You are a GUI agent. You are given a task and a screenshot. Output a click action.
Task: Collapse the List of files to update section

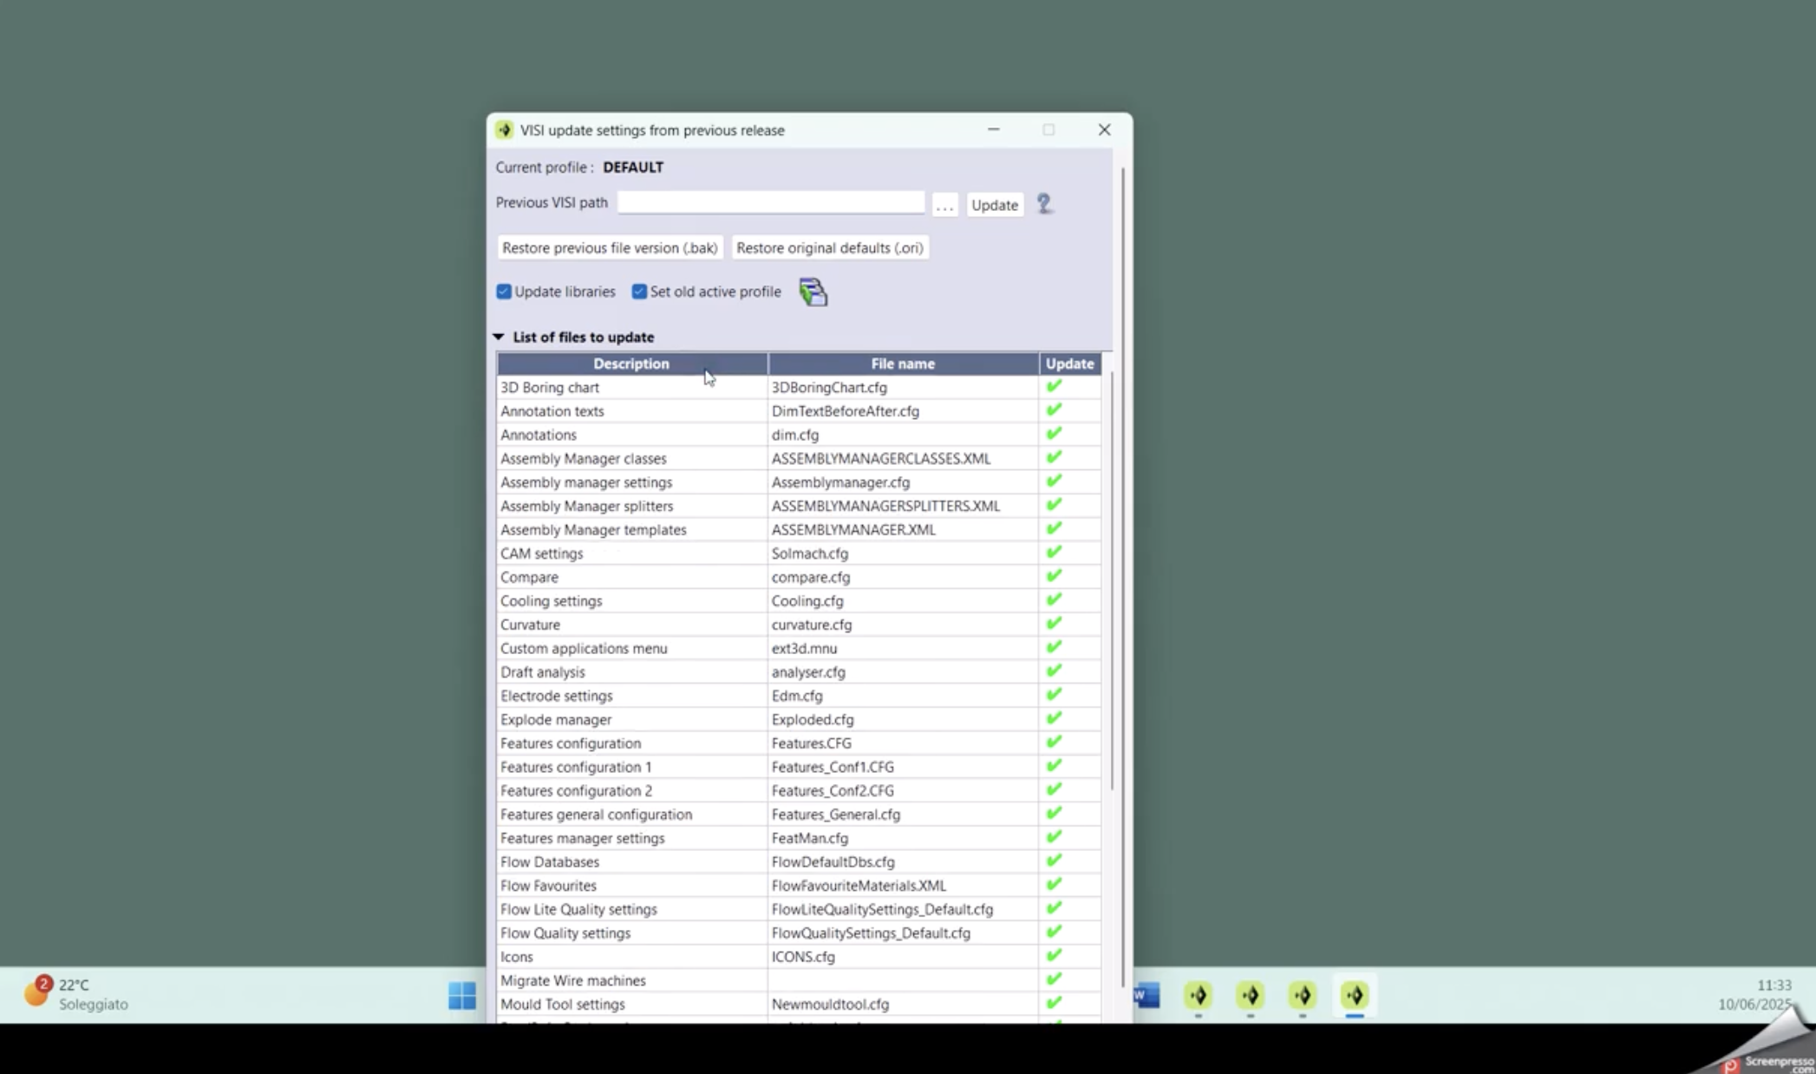click(x=498, y=337)
